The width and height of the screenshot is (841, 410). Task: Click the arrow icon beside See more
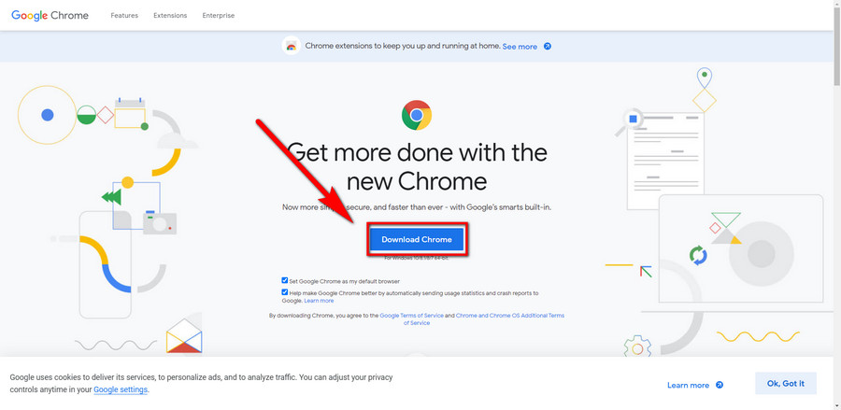pyautogui.click(x=548, y=46)
